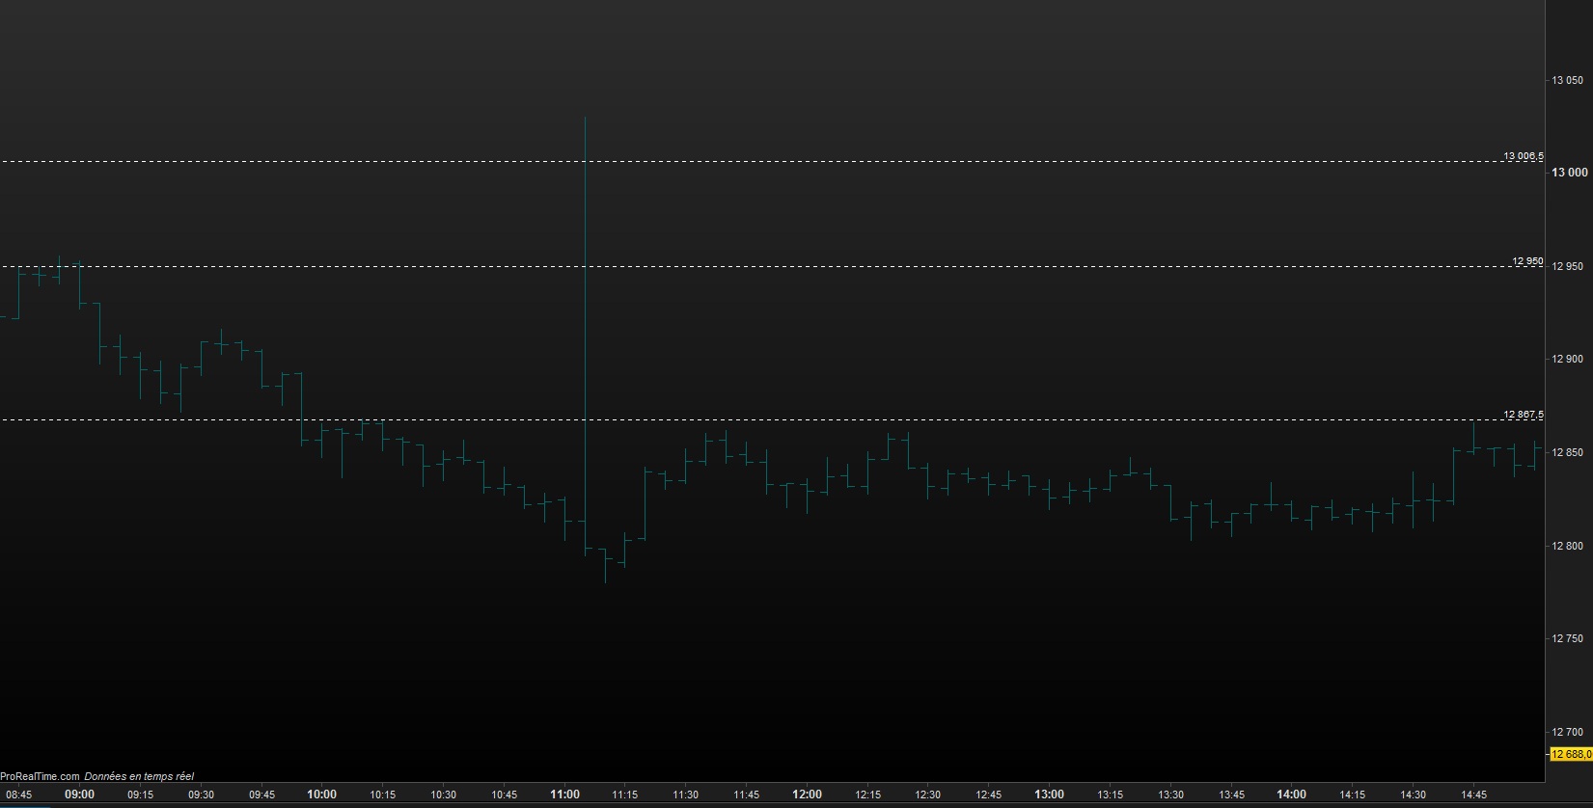Click the 12:00 time axis label
Viewport: 1593px width, 808px height.
click(x=807, y=795)
